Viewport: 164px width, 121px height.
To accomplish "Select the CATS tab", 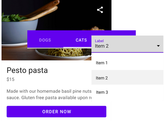I will tap(81, 40).
